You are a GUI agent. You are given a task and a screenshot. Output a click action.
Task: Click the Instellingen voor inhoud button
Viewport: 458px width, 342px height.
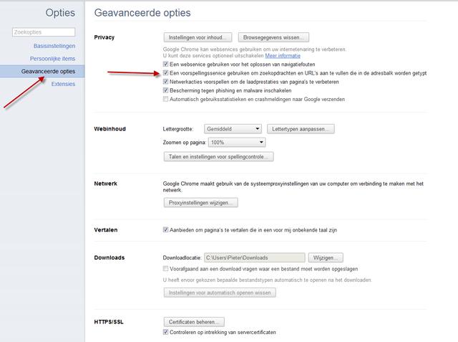click(200, 37)
